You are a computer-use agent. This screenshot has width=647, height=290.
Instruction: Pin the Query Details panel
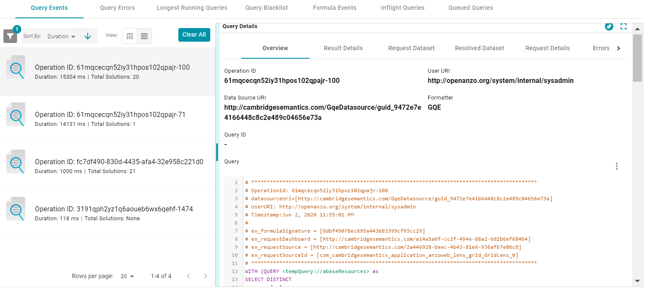[x=609, y=26]
